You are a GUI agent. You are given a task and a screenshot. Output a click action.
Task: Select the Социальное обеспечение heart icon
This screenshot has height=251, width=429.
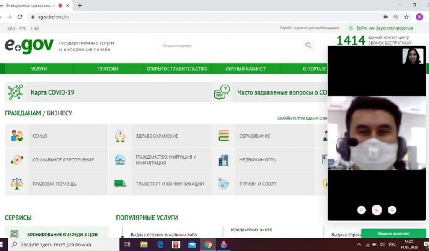pyautogui.click(x=17, y=160)
